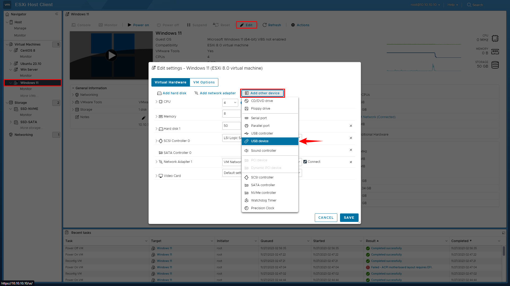
Task: Click the Hard disk size input field
Action: [231, 126]
